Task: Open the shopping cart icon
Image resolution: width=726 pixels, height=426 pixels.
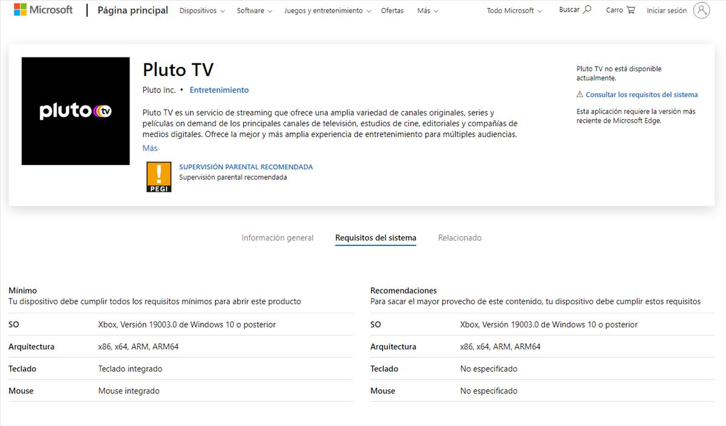Action: pyautogui.click(x=631, y=10)
